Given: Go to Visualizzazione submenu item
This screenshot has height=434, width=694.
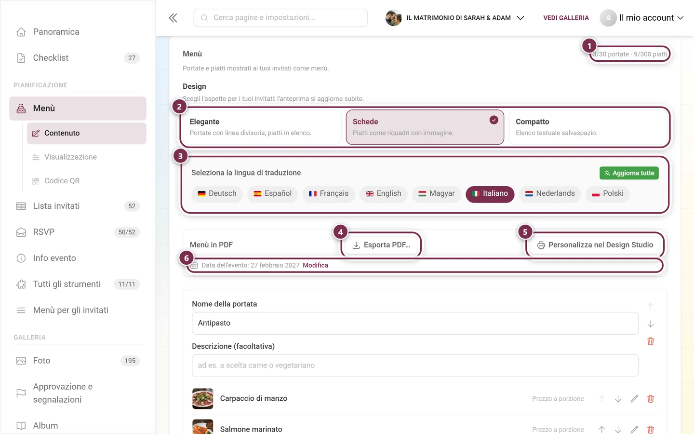Looking at the screenshot, I should [x=87, y=157].
